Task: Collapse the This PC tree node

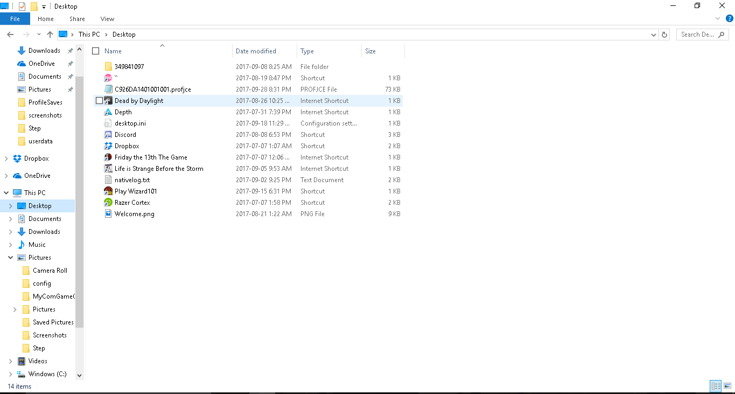Action: click(6, 193)
